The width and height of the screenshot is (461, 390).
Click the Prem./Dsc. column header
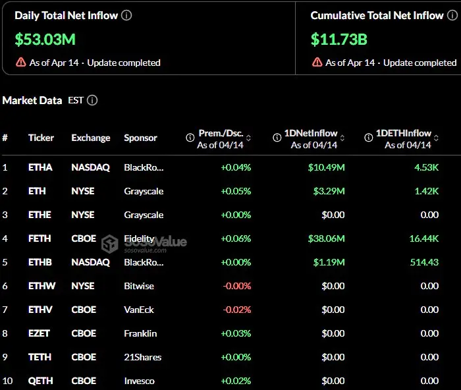click(x=221, y=133)
